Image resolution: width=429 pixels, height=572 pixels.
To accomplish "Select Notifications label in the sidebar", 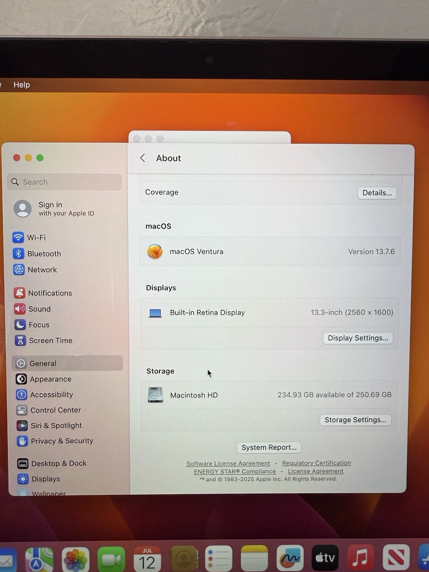I will pos(50,293).
